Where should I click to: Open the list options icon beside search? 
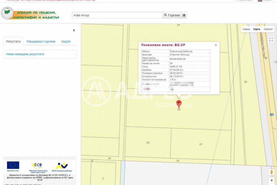pos(184,15)
